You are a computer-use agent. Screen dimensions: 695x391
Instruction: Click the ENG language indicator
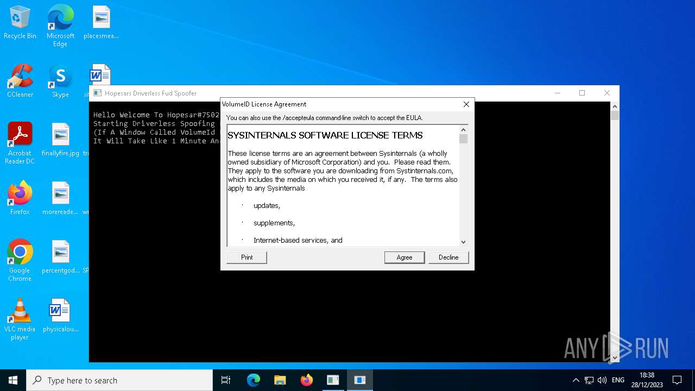(x=618, y=380)
